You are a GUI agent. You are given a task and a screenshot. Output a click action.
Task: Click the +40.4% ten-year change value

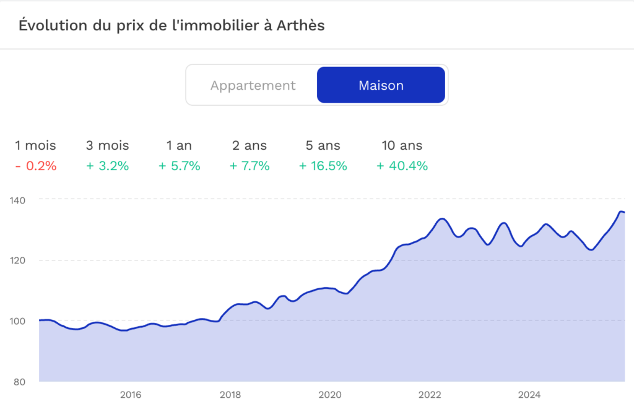402,166
